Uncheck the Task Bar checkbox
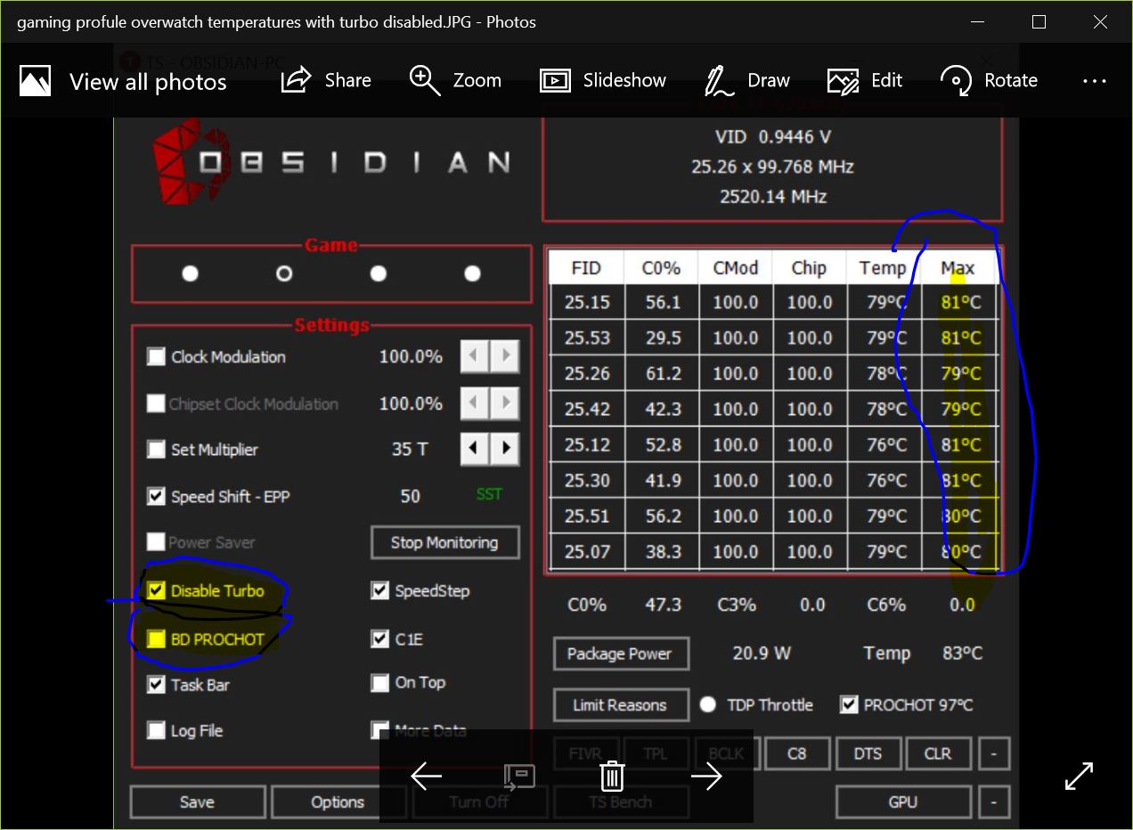 coord(156,685)
